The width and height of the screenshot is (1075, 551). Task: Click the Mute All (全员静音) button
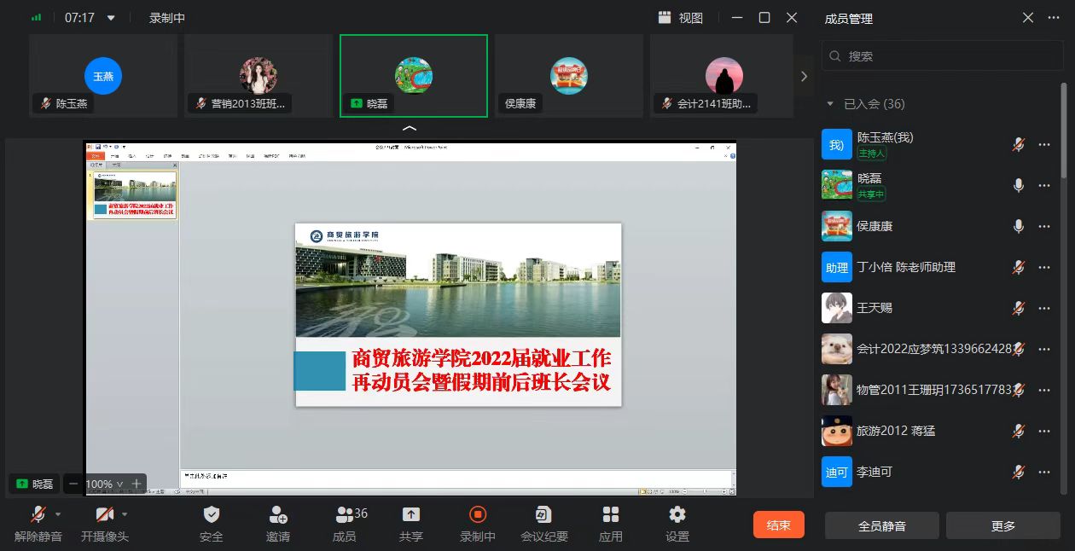tap(881, 526)
